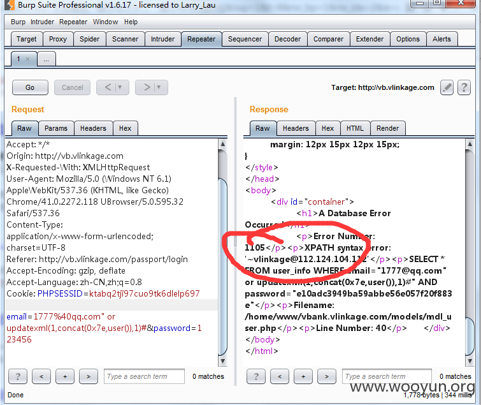Go to next match in Request search
Image resolution: width=481 pixels, height=405 pixels.
coord(89,376)
